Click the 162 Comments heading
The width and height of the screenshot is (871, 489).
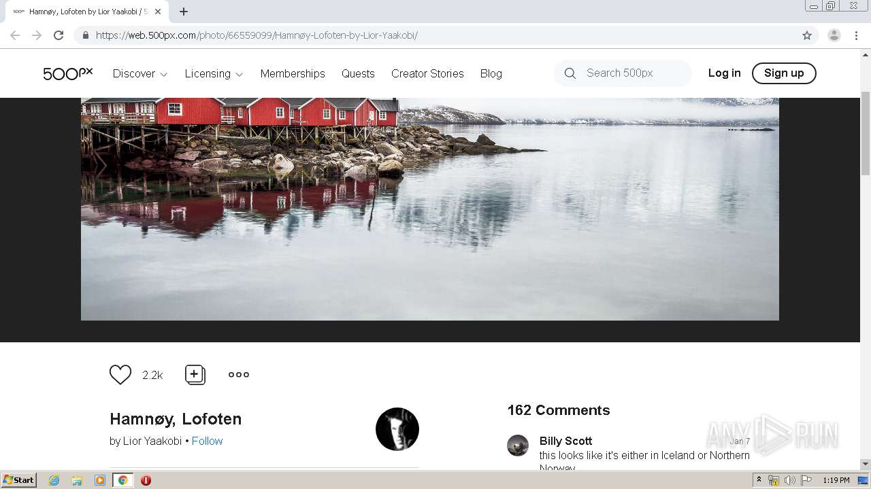point(559,410)
